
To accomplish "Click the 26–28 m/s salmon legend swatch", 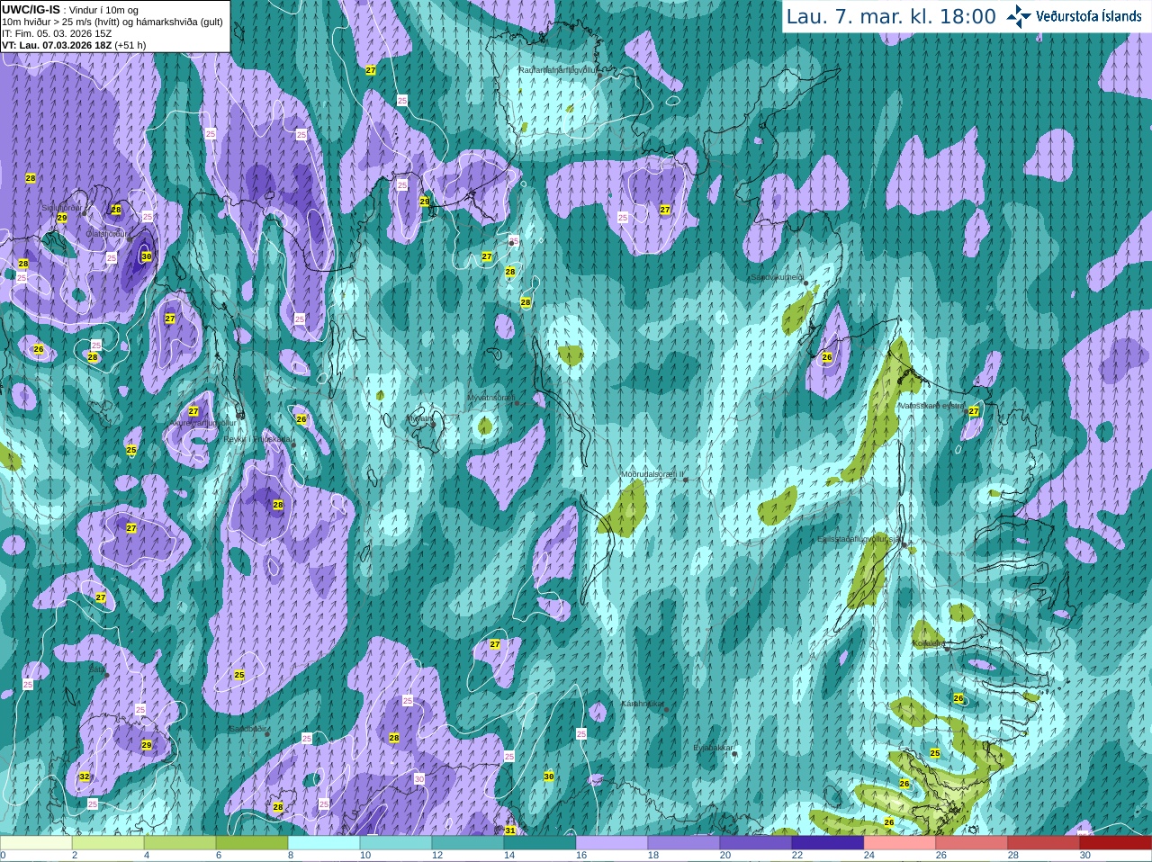I will point(972,843).
